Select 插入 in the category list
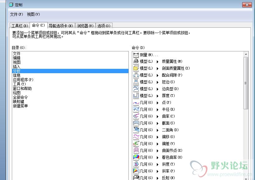The image size is (255, 180). [70, 67]
